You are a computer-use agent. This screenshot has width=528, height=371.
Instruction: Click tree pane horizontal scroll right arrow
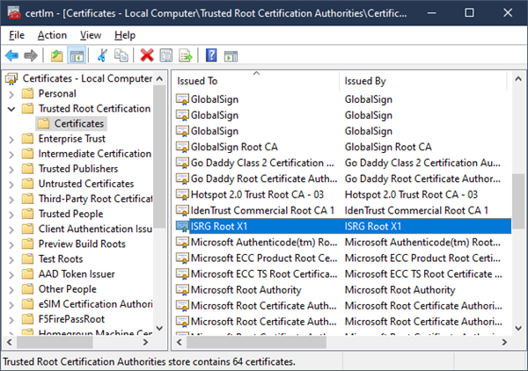145,342
